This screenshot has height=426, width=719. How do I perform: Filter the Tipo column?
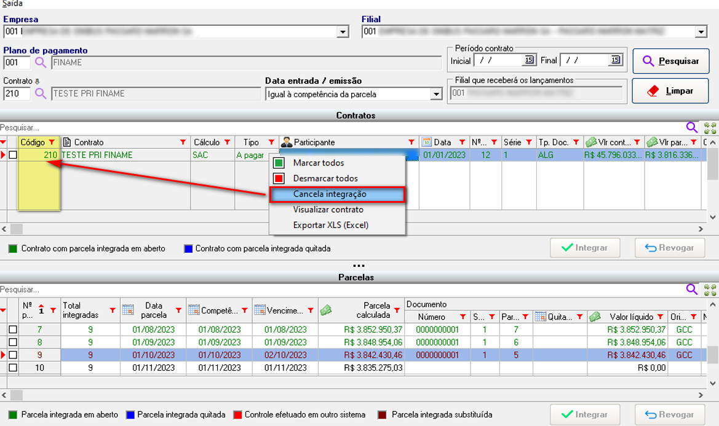tap(271, 142)
